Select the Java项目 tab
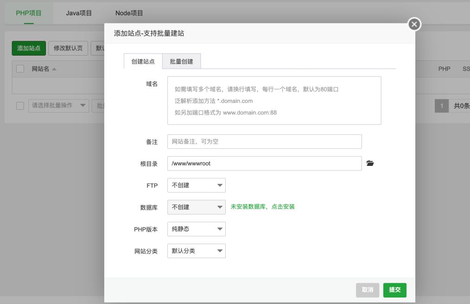470x304 pixels. pyautogui.click(x=79, y=13)
